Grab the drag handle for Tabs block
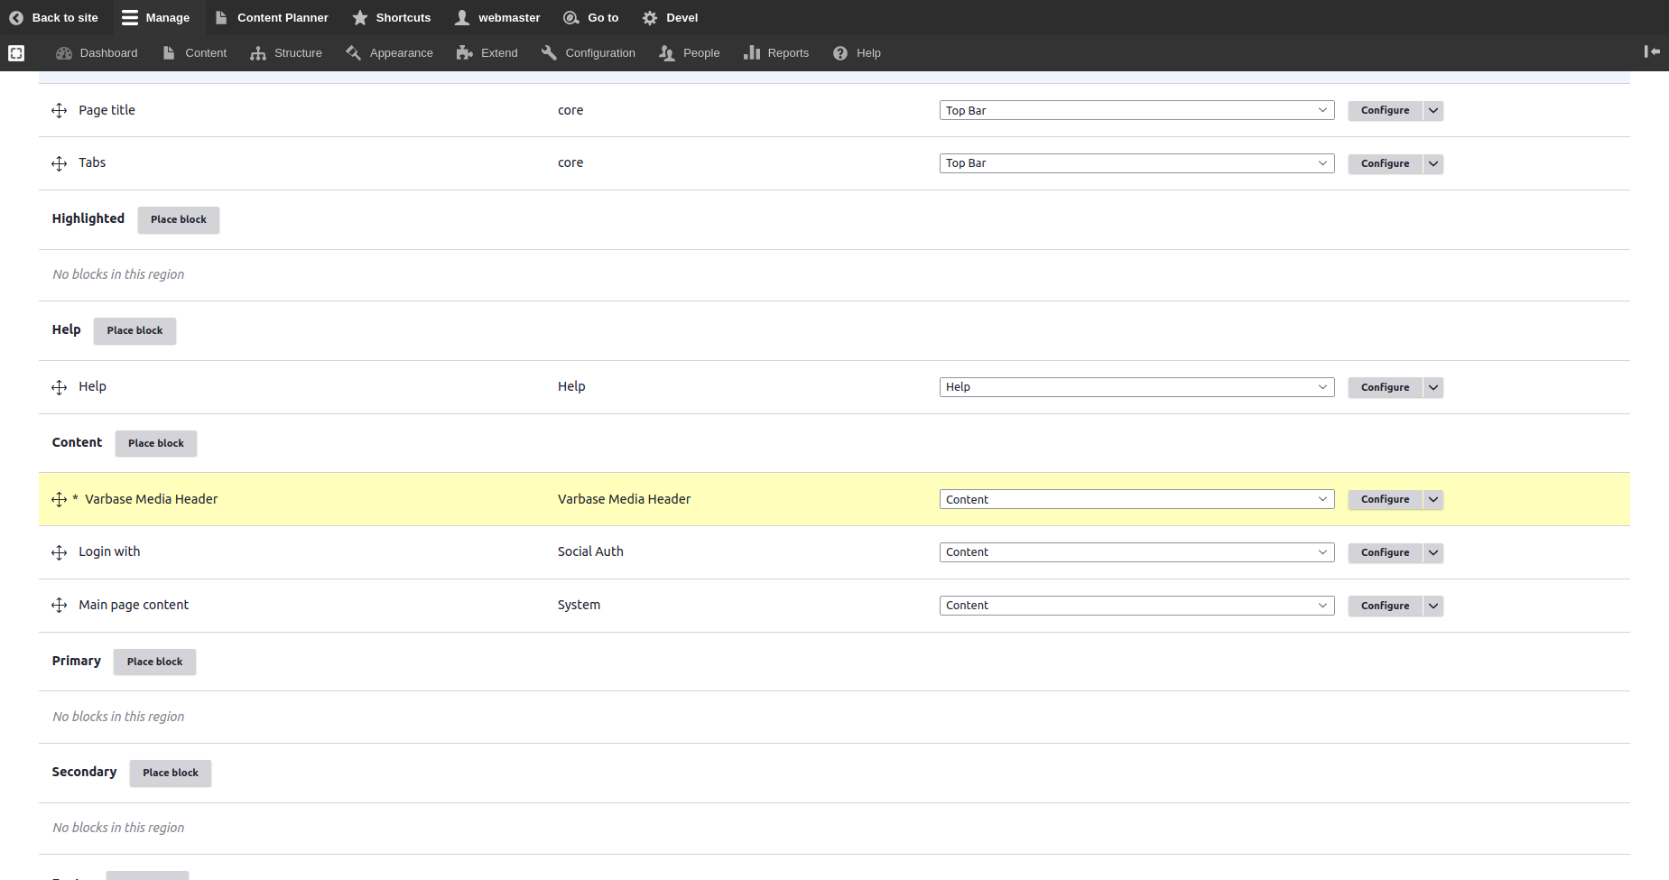This screenshot has width=1669, height=880. click(x=60, y=163)
